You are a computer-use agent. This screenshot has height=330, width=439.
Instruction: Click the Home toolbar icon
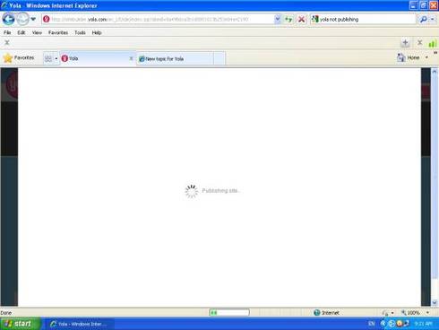pyautogui.click(x=409, y=57)
